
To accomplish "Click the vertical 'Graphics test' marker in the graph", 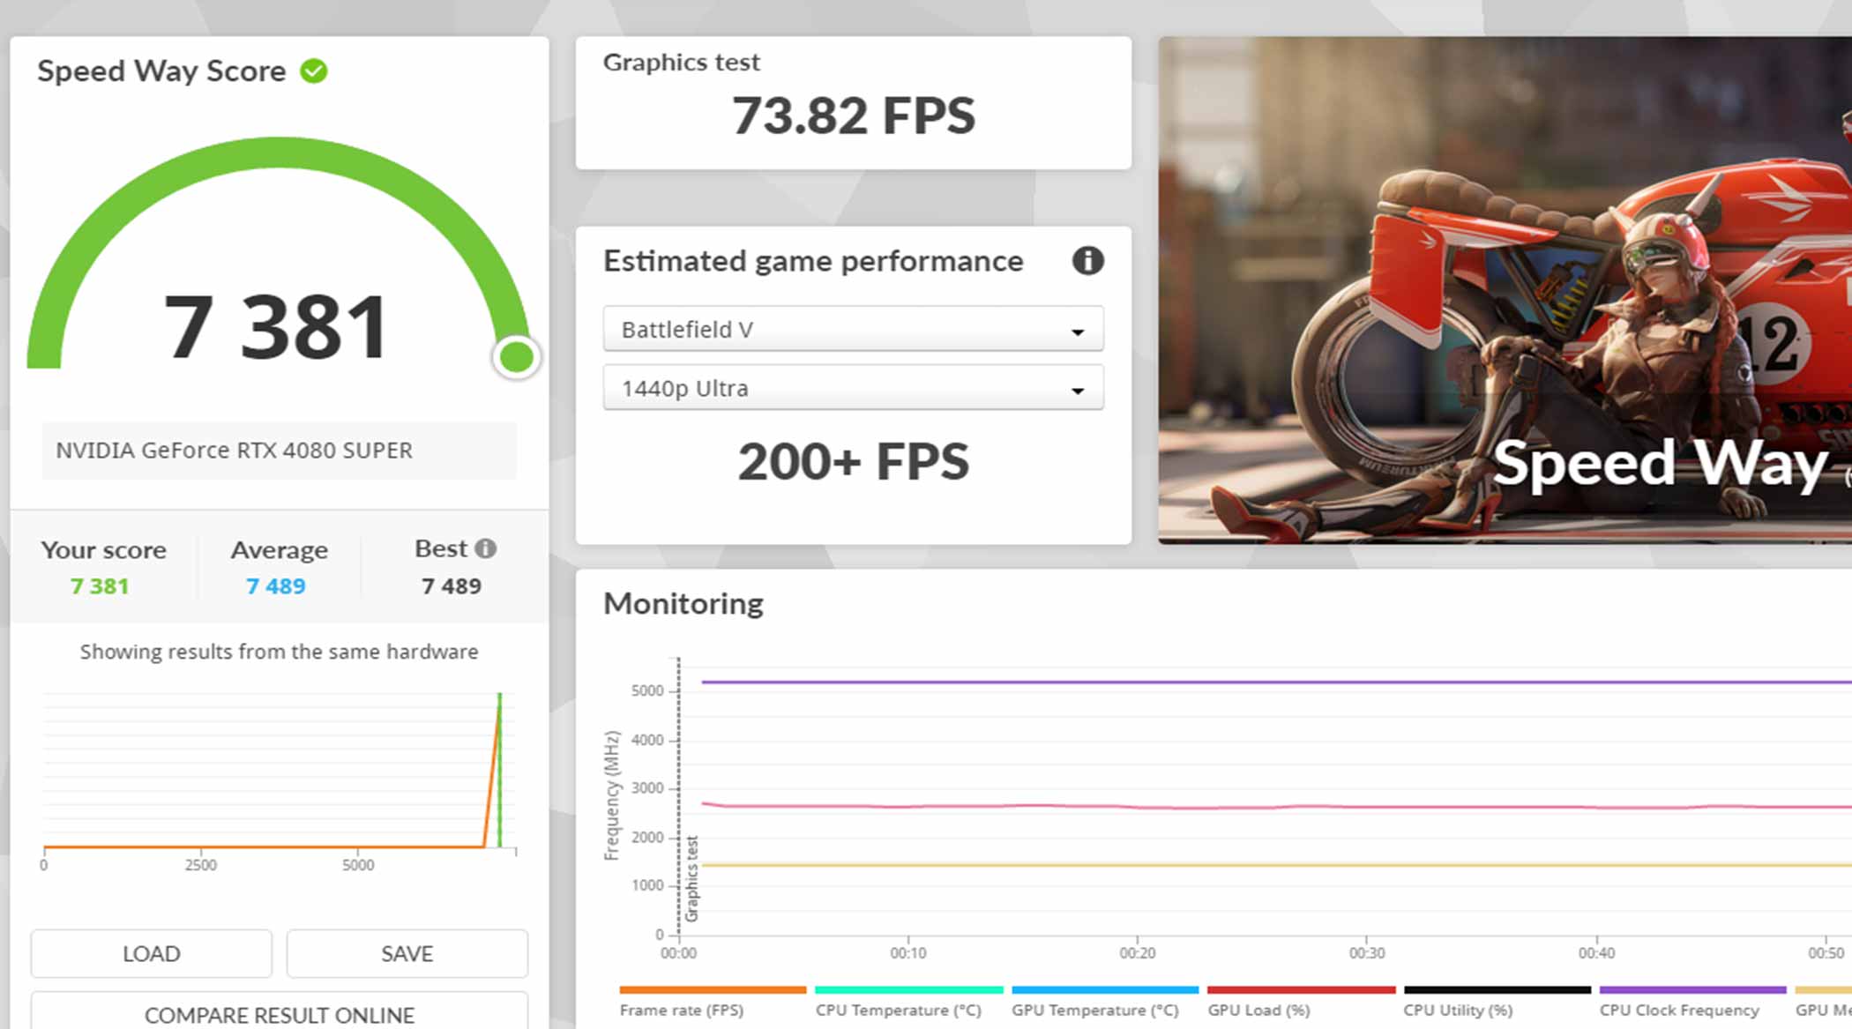I will click(691, 878).
